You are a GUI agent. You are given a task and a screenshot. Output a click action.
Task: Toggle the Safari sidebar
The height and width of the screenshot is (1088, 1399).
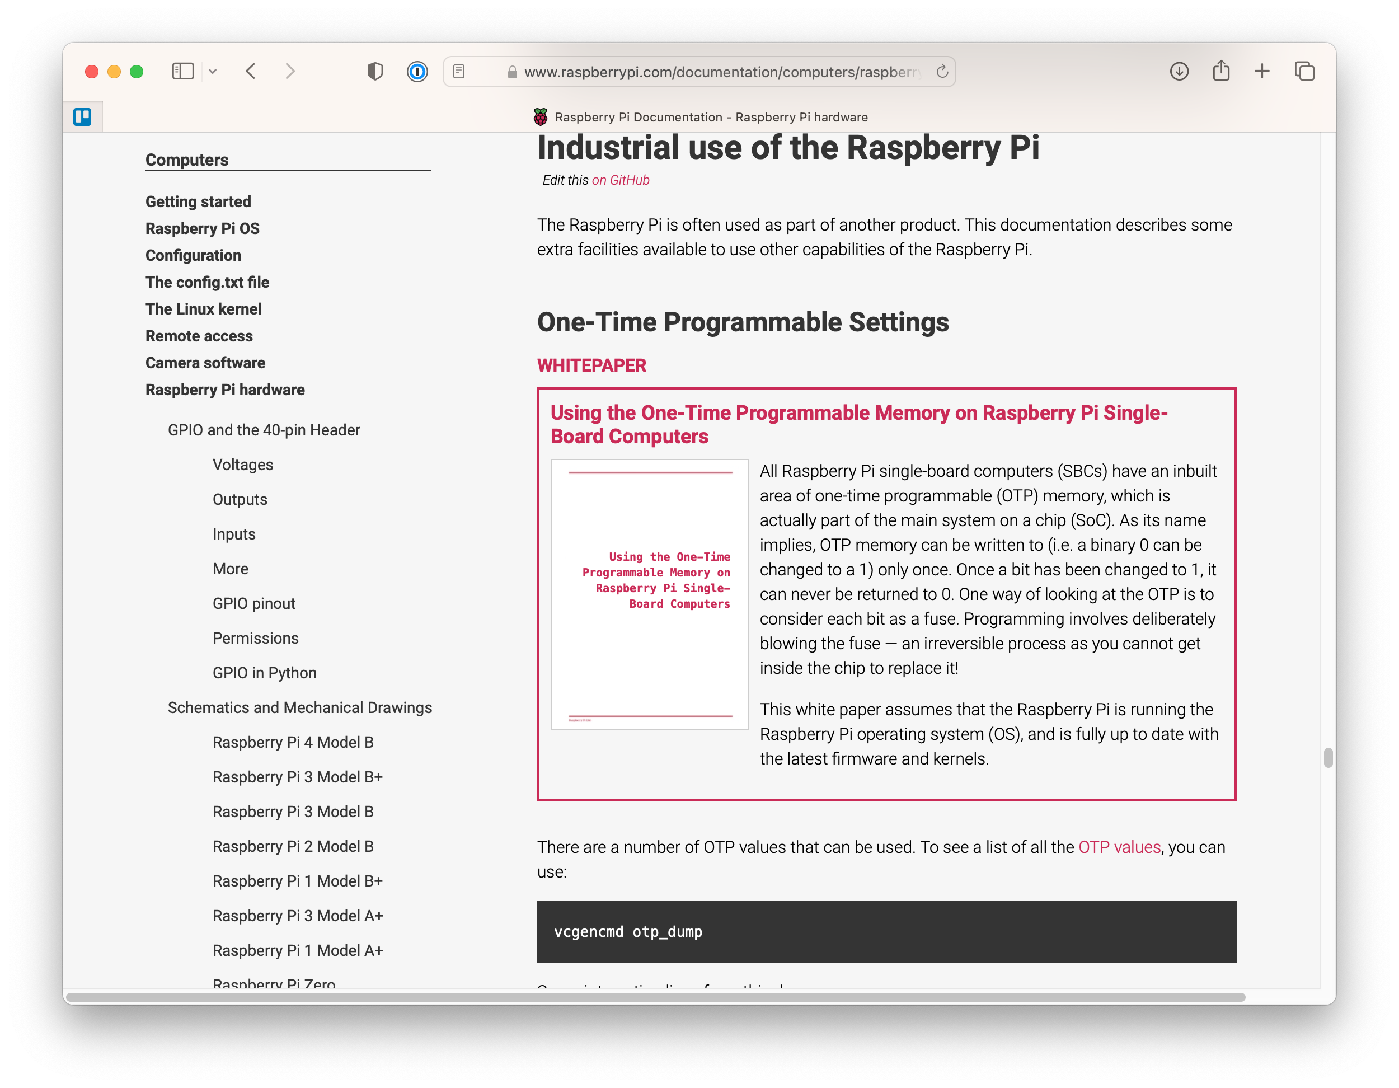[182, 71]
